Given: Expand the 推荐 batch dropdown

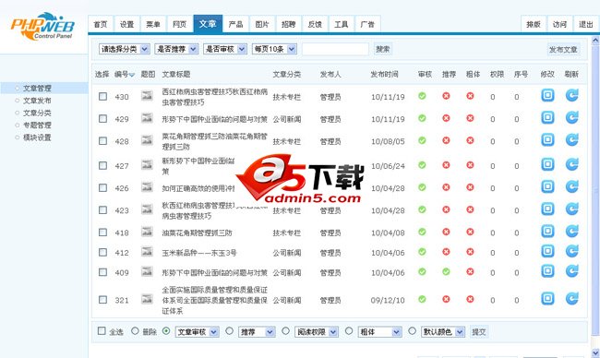Looking at the screenshot, I should tap(257, 331).
